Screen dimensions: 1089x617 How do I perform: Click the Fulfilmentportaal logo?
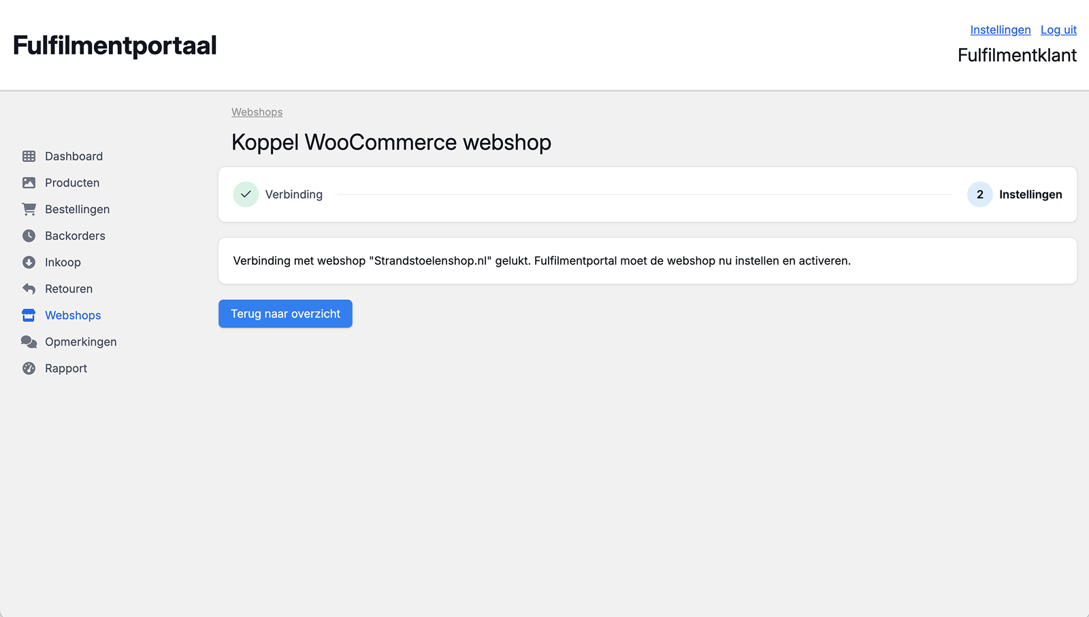[114, 45]
